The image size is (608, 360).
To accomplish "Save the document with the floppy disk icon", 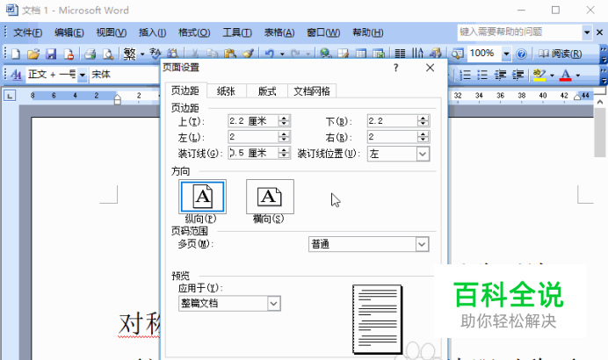I will click(51, 54).
